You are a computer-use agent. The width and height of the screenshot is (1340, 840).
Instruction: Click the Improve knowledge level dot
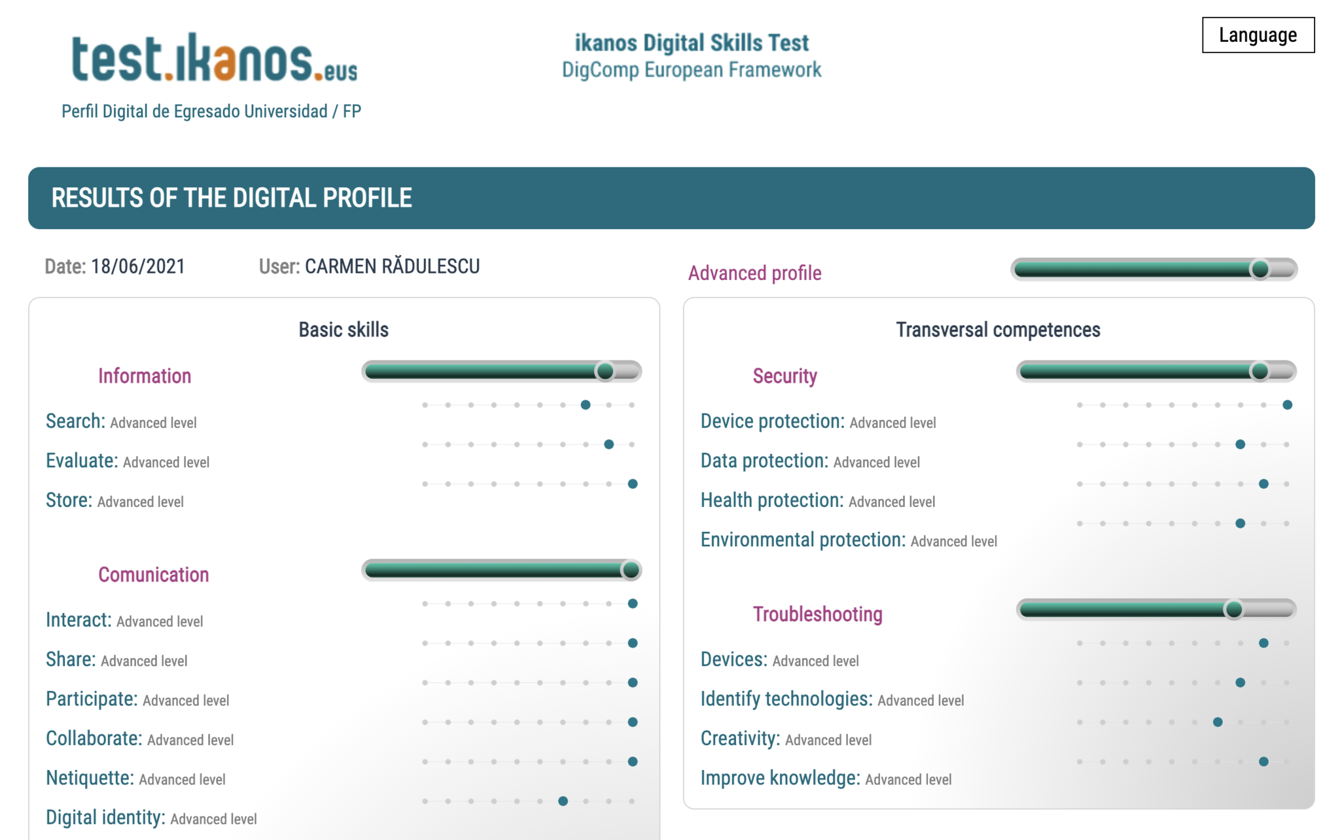pos(1263,761)
